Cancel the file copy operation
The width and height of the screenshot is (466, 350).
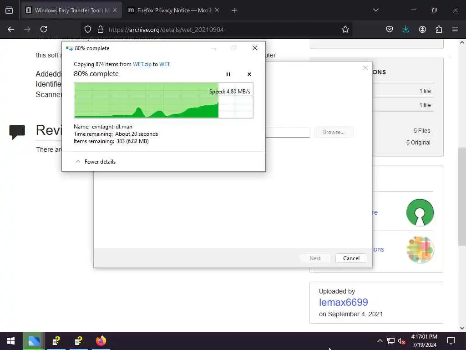[249, 74]
